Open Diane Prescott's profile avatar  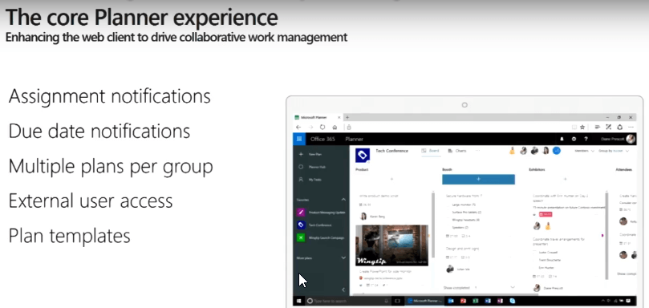pos(631,139)
